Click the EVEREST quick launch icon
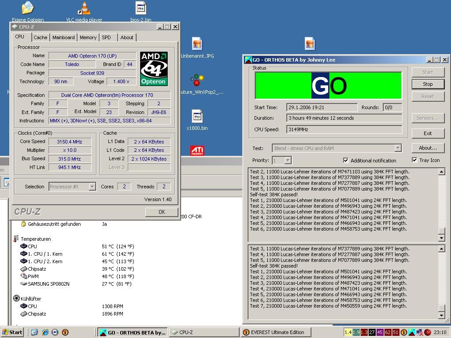 tap(65, 333)
